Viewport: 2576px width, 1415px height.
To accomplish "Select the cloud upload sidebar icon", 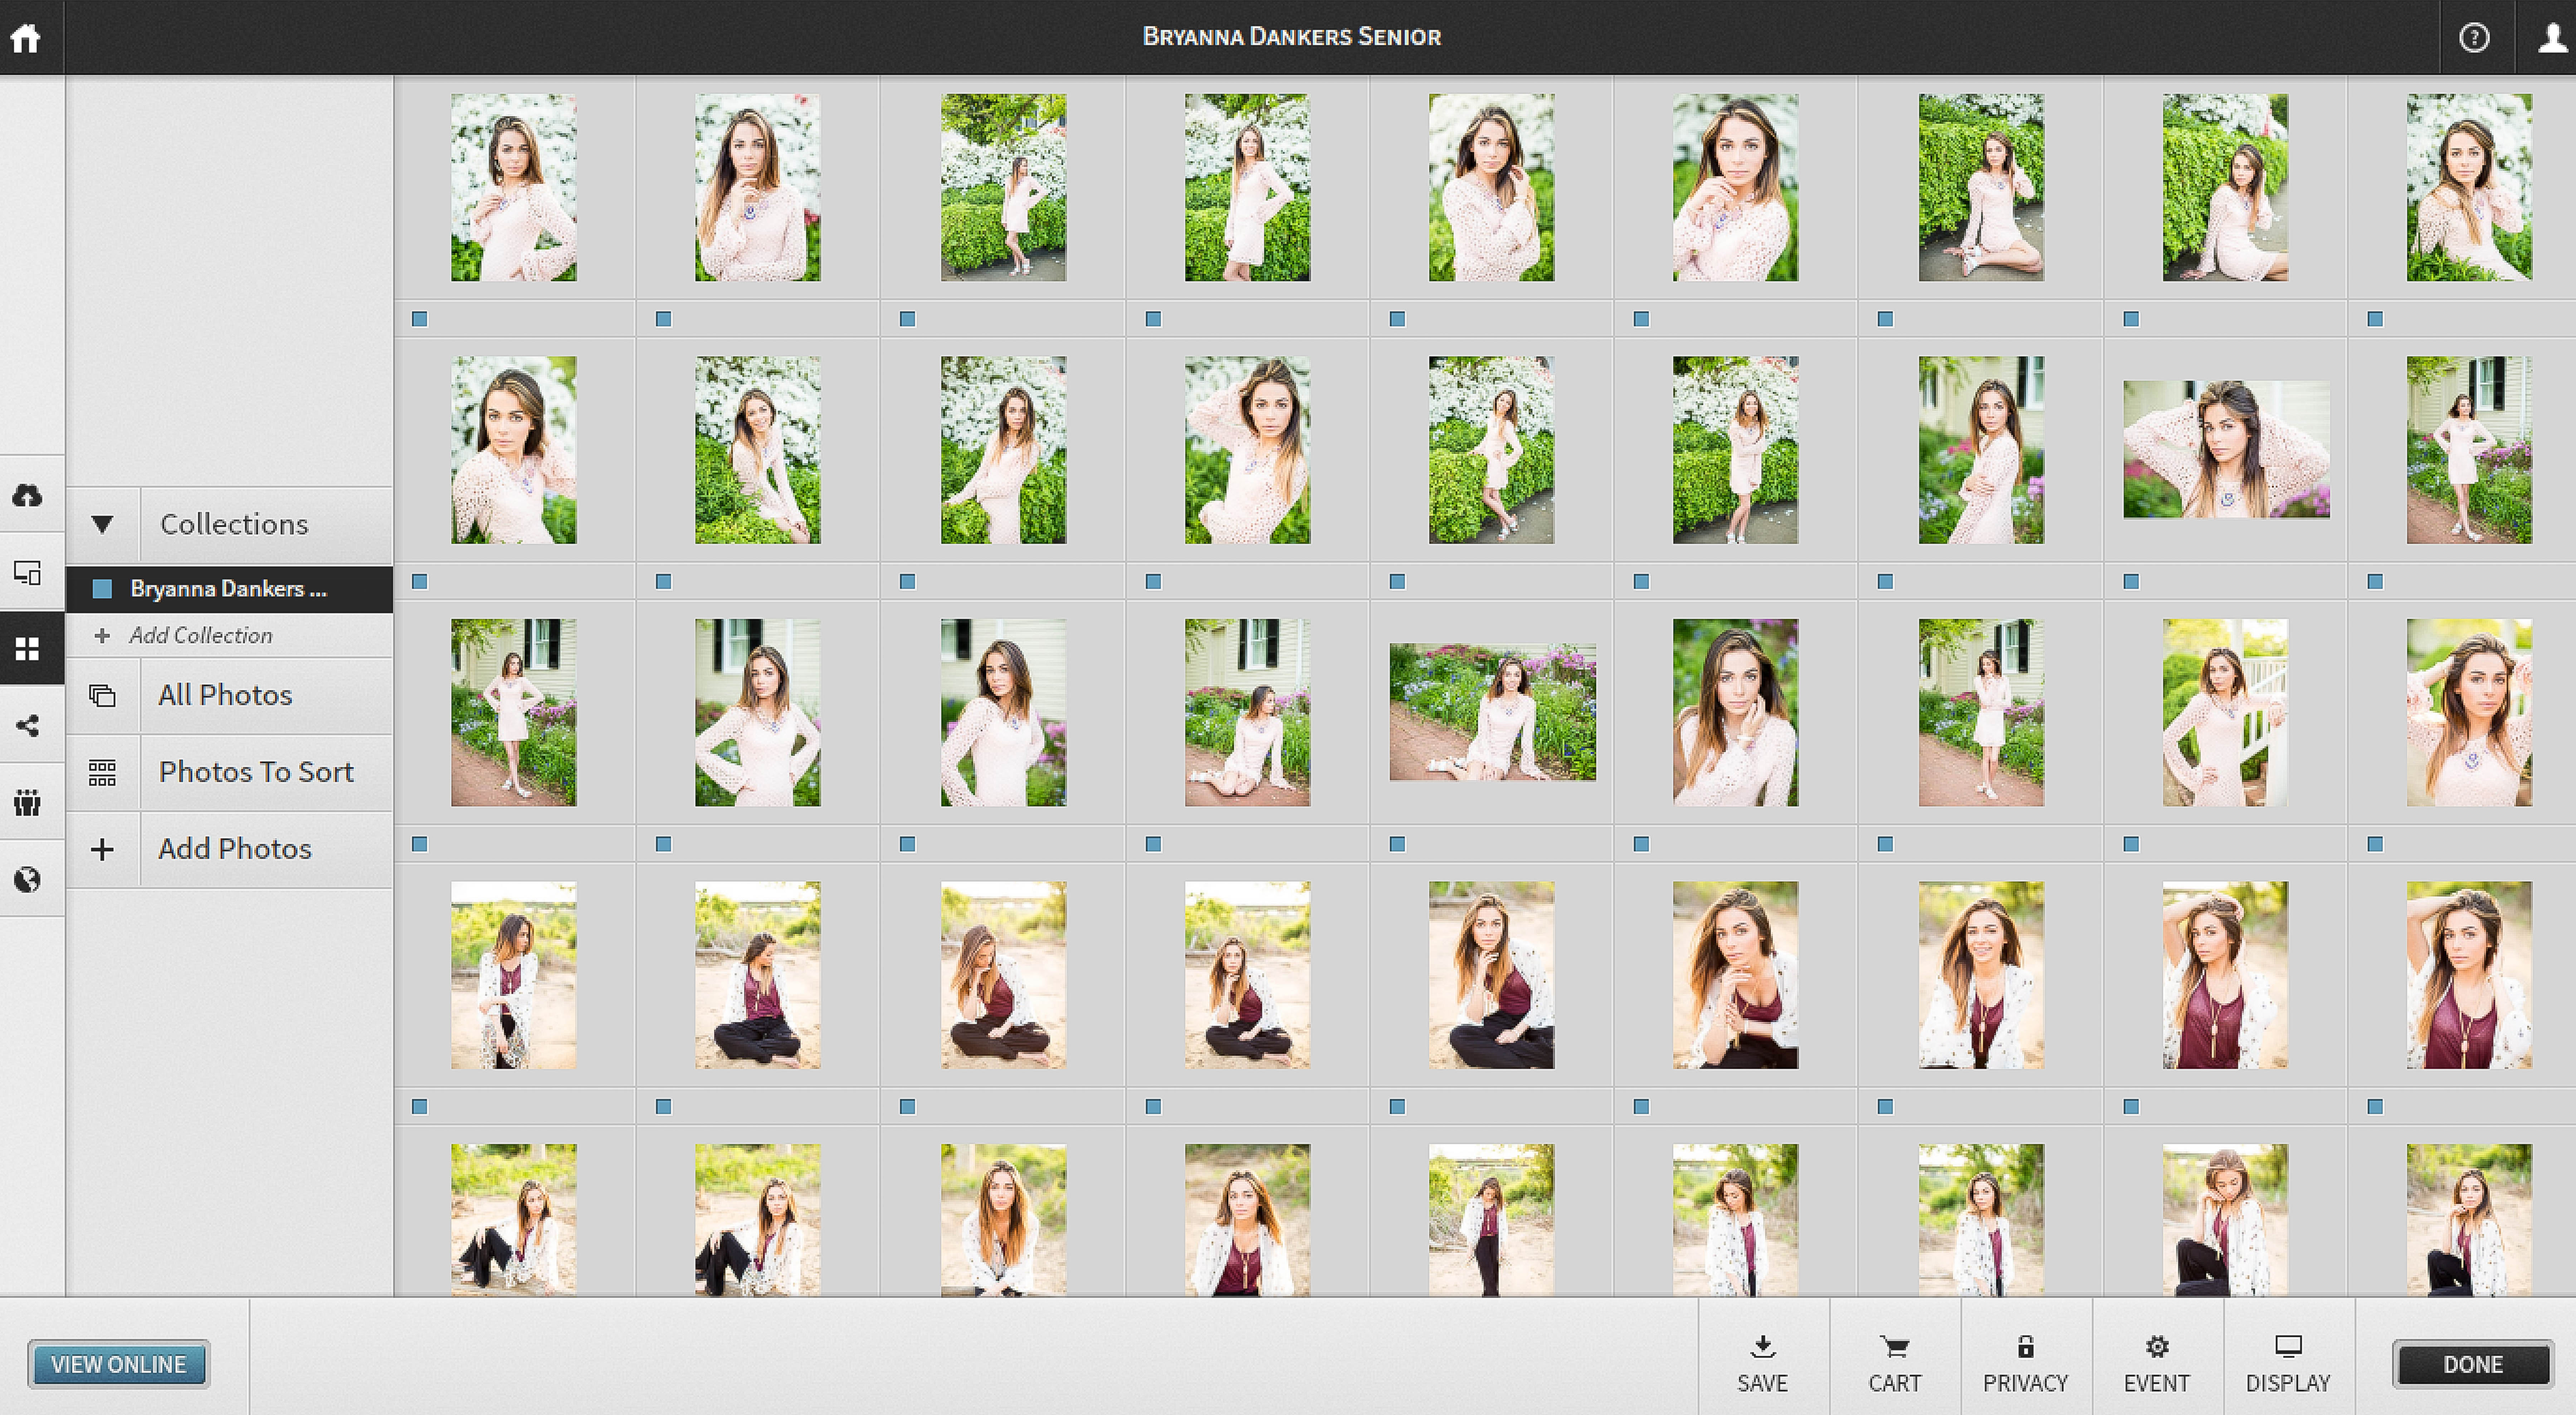I will (27, 496).
